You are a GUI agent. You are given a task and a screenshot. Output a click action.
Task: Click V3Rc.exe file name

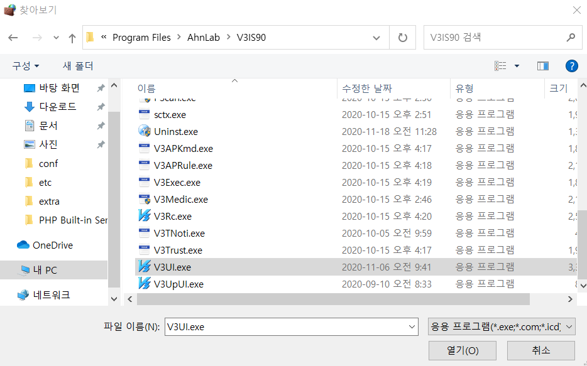point(173,216)
